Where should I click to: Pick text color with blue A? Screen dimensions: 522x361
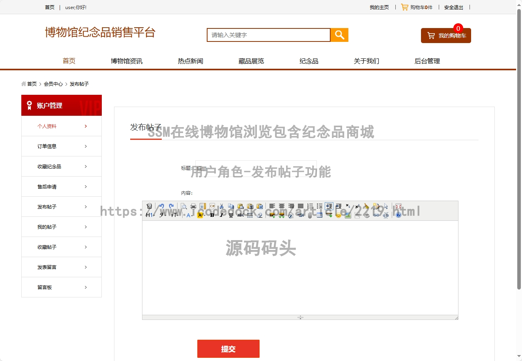pyautogui.click(x=190, y=215)
